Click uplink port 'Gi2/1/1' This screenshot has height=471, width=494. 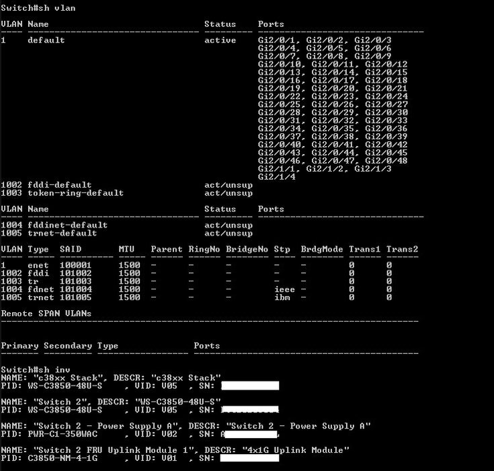pyautogui.click(x=276, y=169)
